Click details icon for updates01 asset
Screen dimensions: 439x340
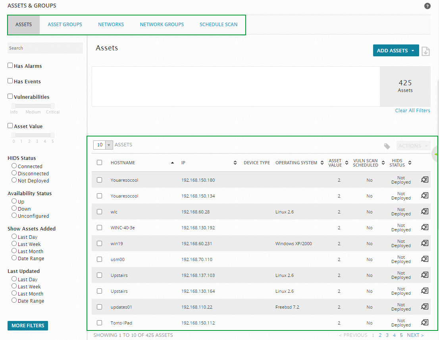click(x=425, y=306)
